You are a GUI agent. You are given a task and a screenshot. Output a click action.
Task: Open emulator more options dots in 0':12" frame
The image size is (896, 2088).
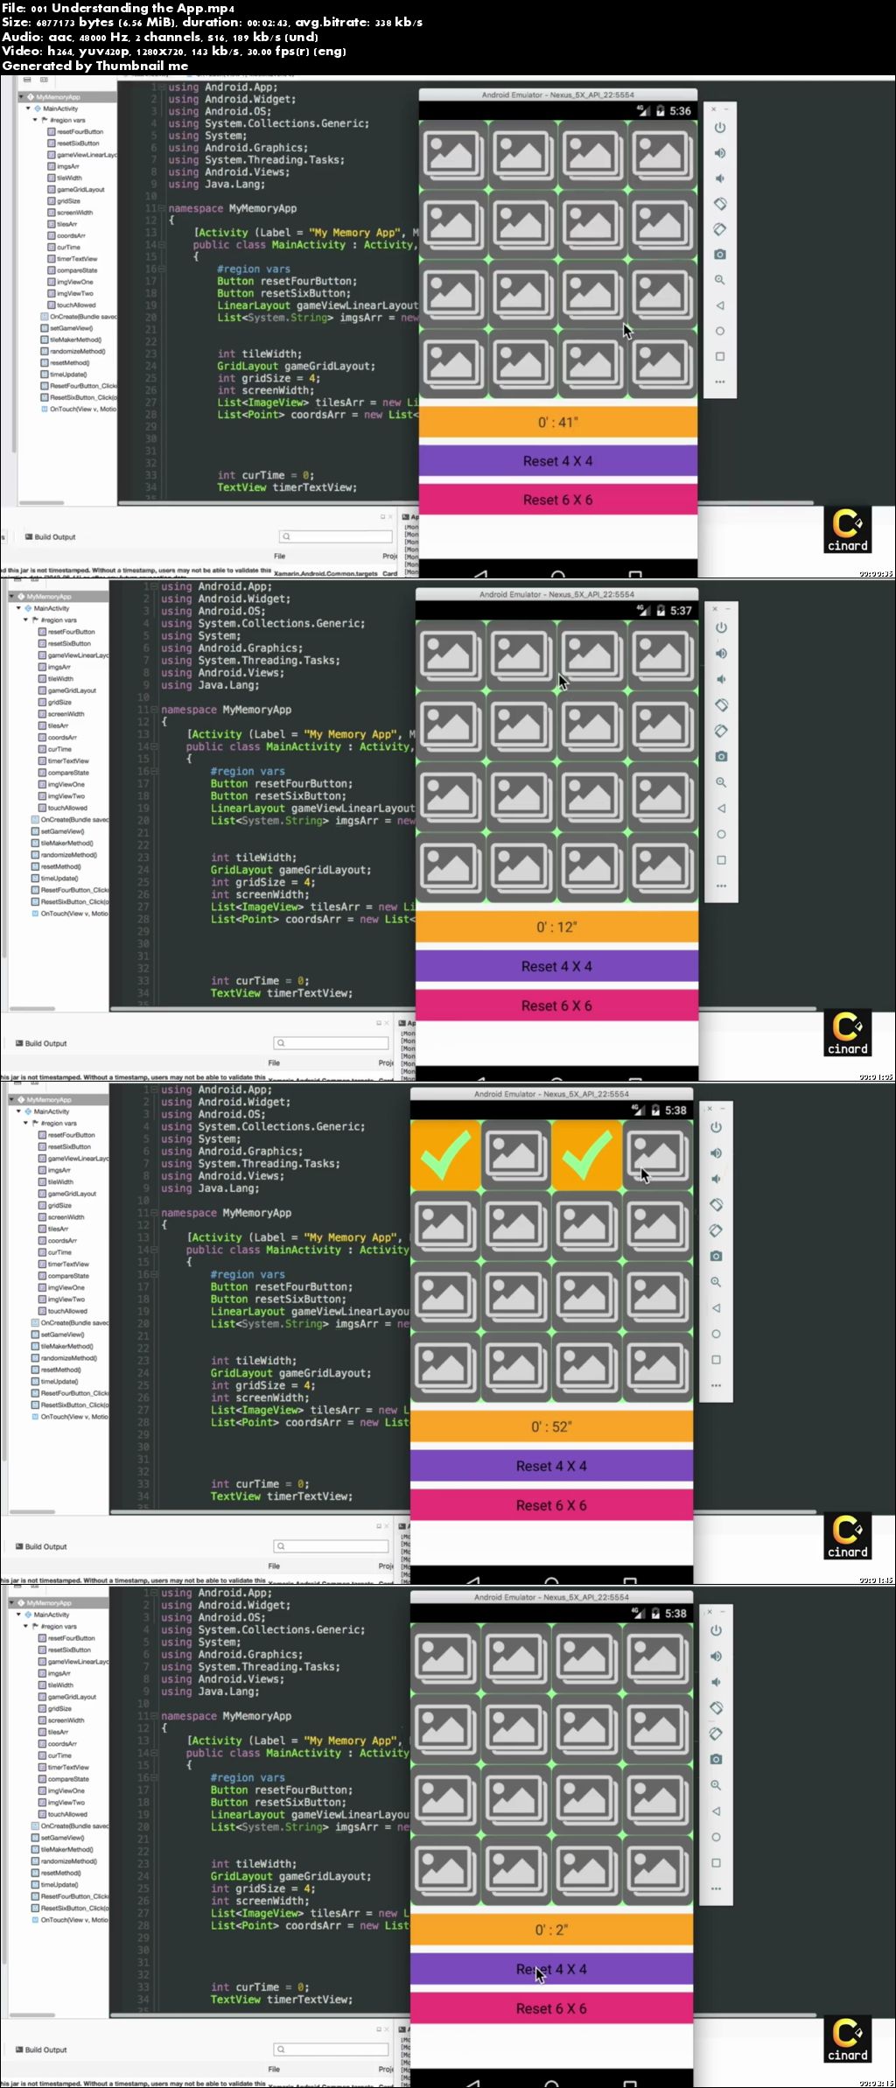(721, 886)
